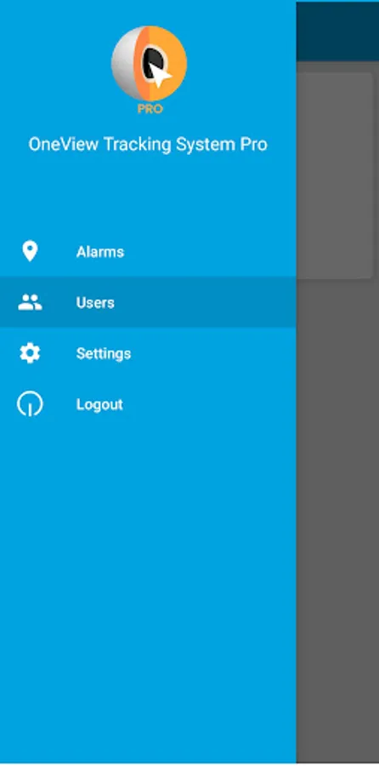Tap the OneView orange globe logo
This screenshot has width=379, height=766.
(149, 64)
